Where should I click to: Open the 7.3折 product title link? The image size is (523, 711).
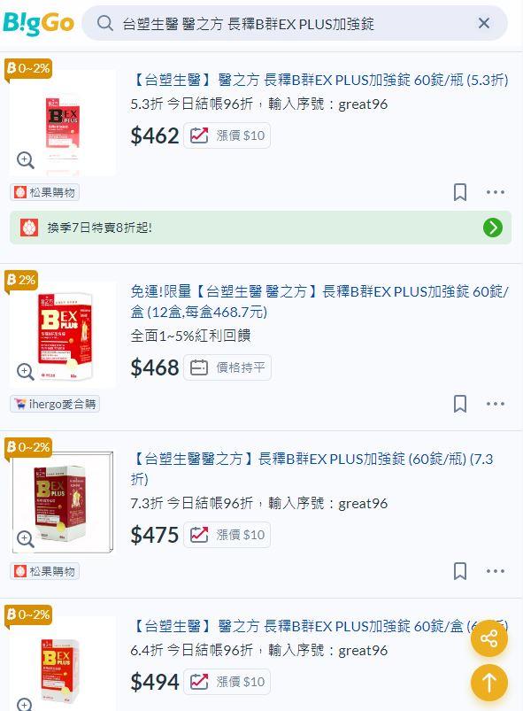pyautogui.click(x=311, y=468)
